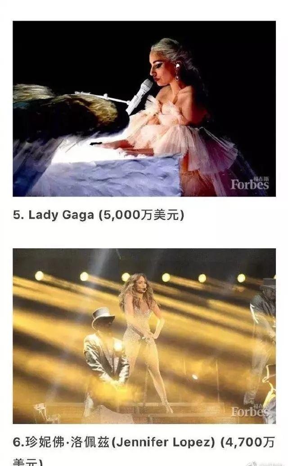
Task: Tap the singer in the sparkling bodysuit
Action: click(143, 336)
